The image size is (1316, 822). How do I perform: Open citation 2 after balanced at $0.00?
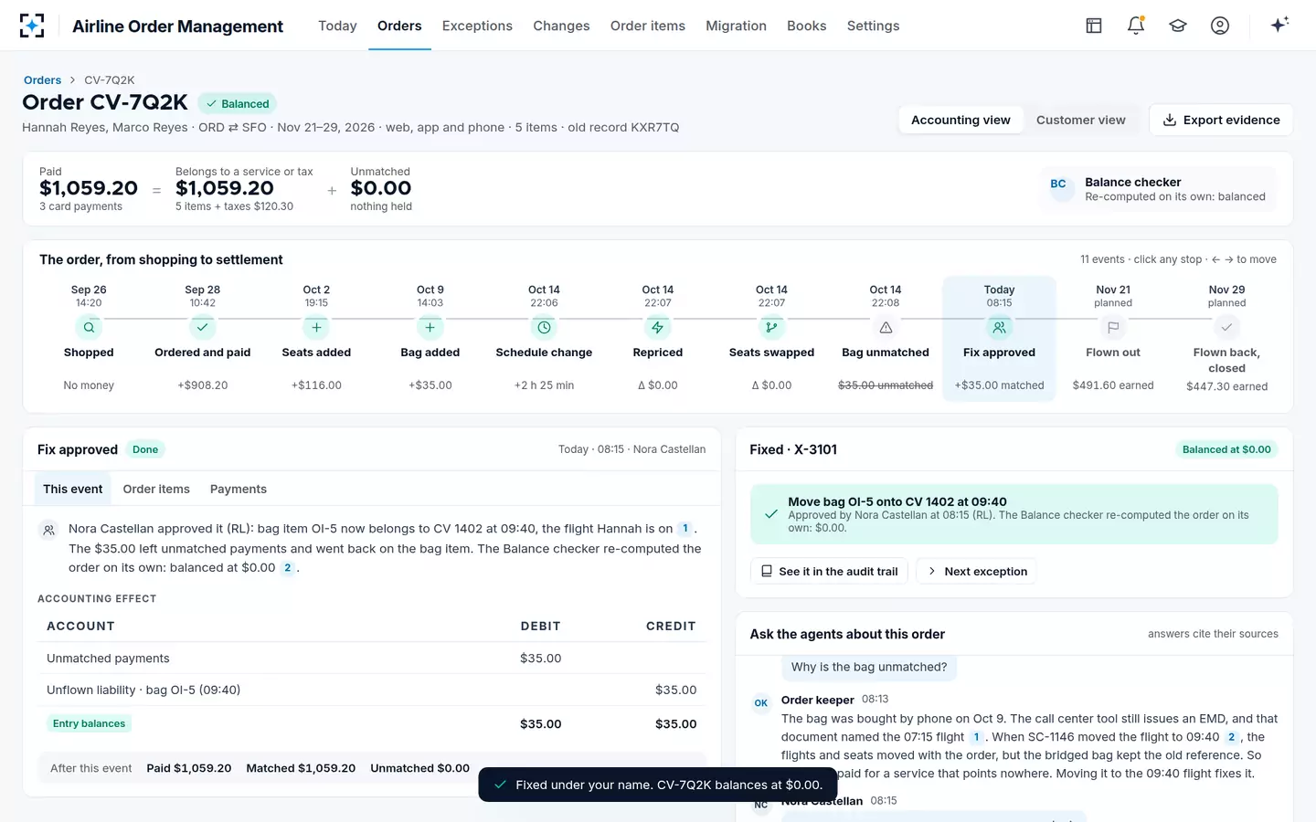point(288,568)
